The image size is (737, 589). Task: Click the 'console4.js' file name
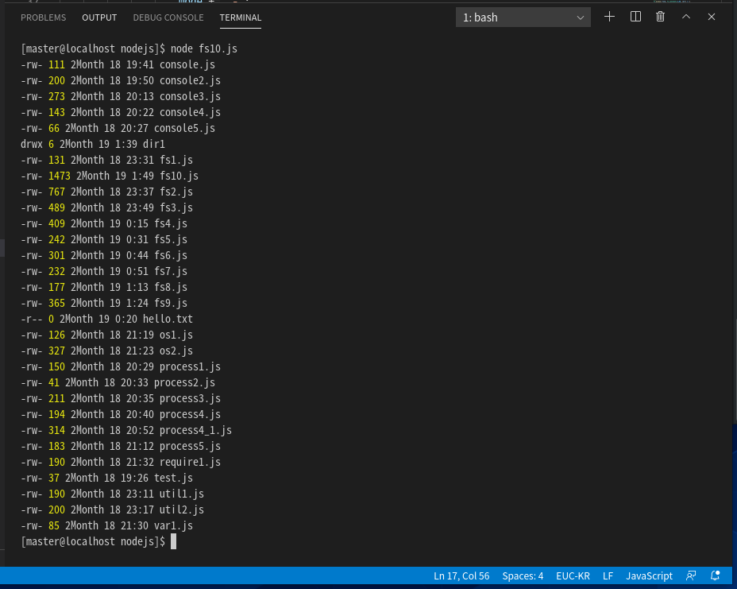pos(190,112)
